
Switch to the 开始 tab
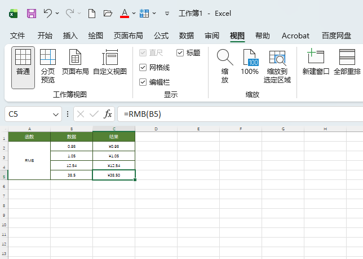coord(45,36)
